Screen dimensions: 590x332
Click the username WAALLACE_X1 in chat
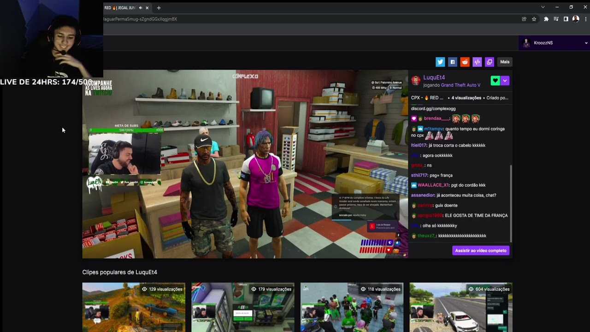tap(433, 185)
